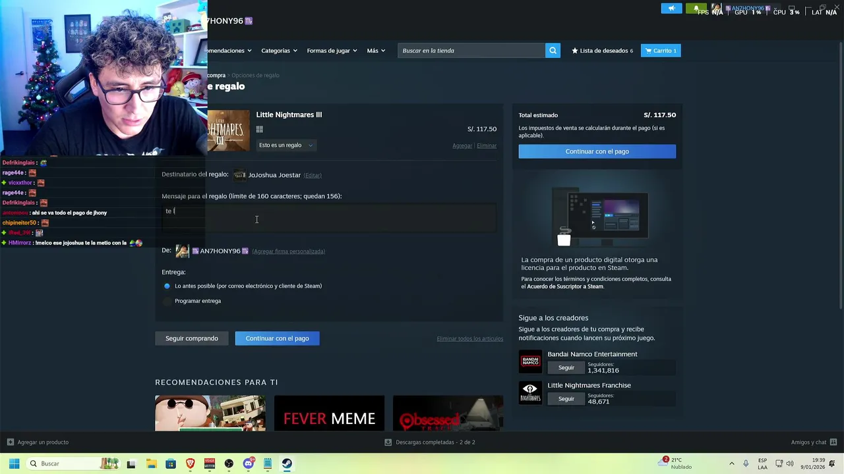Image resolution: width=844 pixels, height=474 pixels.
Task: Select 'Lo antes posible' delivery option
Action: click(167, 286)
